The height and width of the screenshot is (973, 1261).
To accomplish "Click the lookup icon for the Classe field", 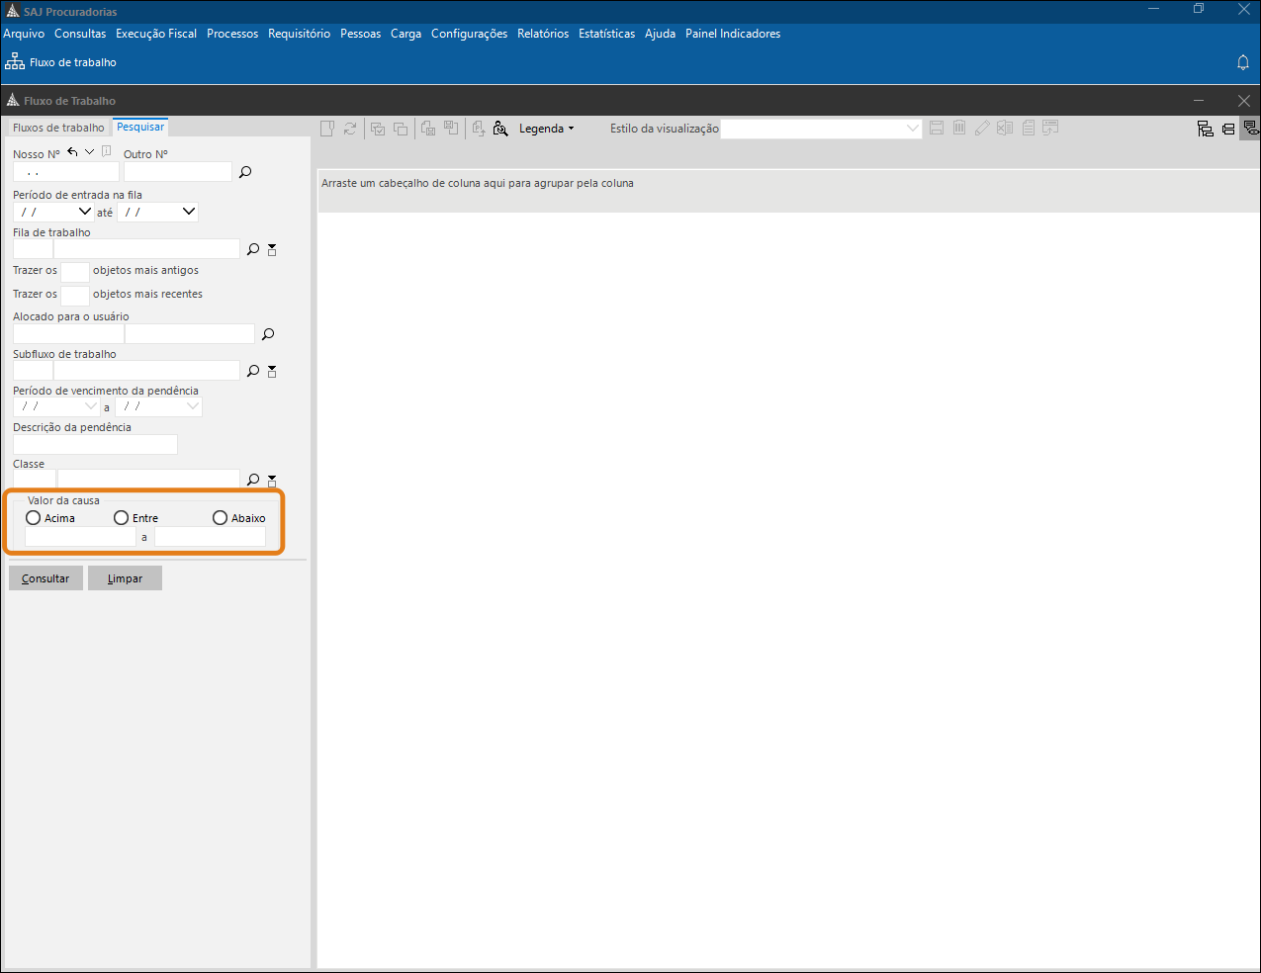I will click(253, 480).
